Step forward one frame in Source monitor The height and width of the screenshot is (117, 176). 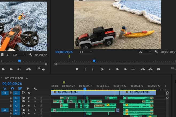11,69
